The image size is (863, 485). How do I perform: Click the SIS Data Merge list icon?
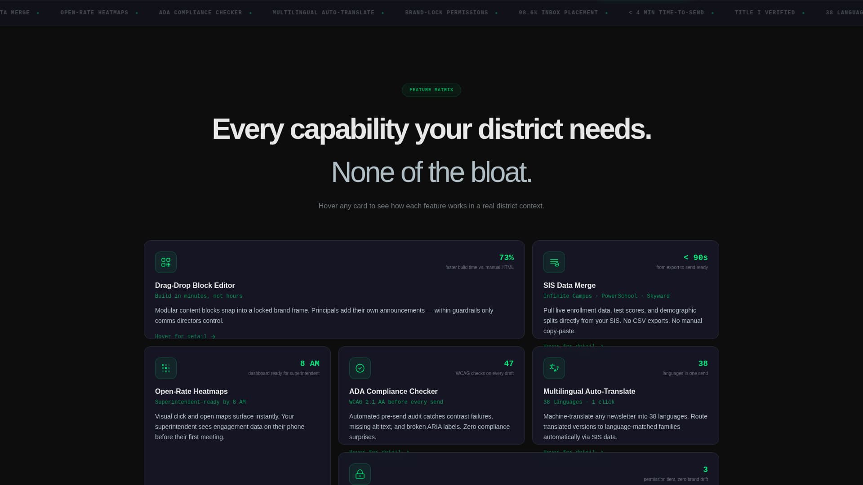coord(554,262)
